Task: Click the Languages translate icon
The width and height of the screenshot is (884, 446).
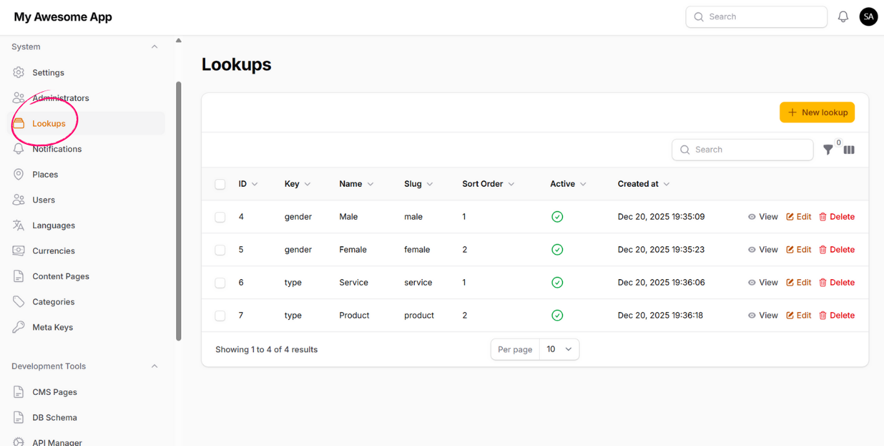Action: (x=19, y=226)
